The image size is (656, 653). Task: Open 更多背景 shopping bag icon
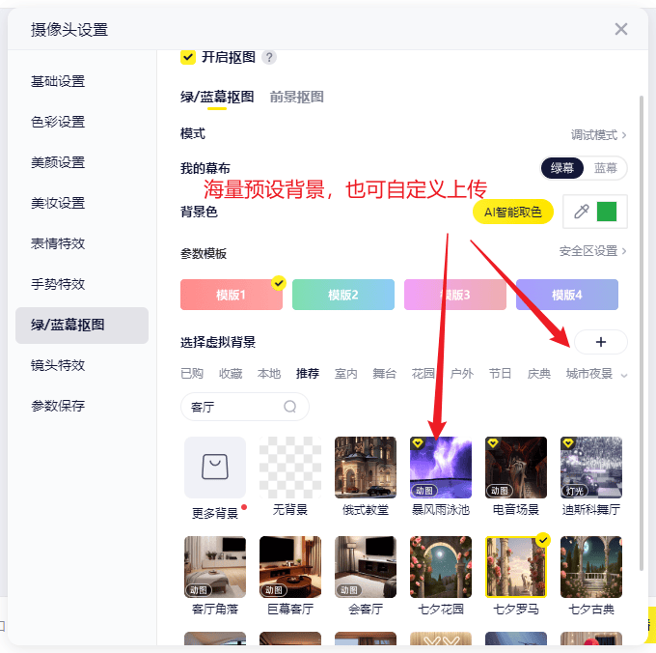(x=214, y=468)
